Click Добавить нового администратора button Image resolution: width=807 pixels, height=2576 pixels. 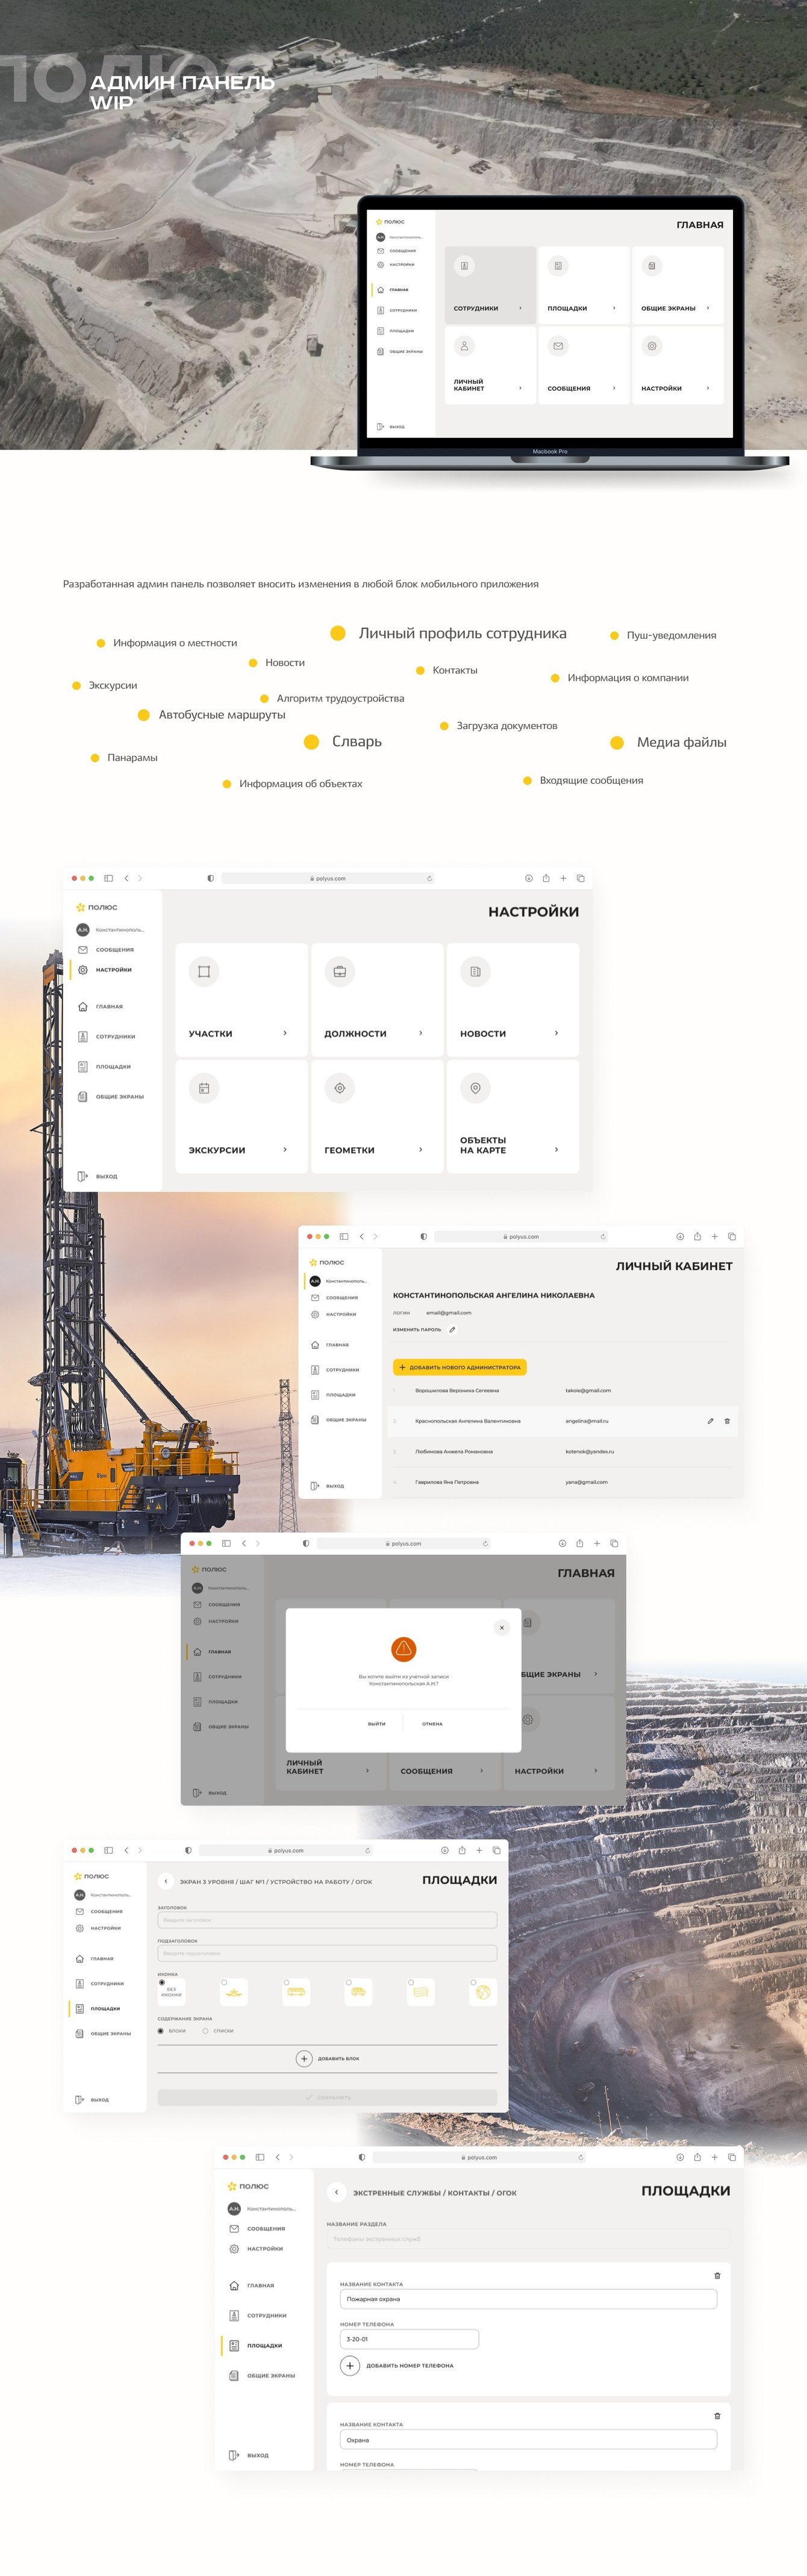point(459,1367)
